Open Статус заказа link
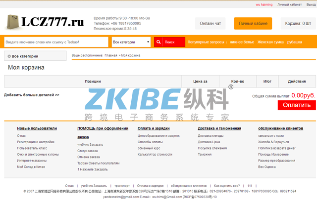 (x=88, y=151)
